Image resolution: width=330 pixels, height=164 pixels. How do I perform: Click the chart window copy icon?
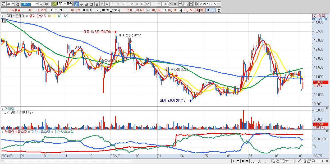pyautogui.click(x=309, y=161)
